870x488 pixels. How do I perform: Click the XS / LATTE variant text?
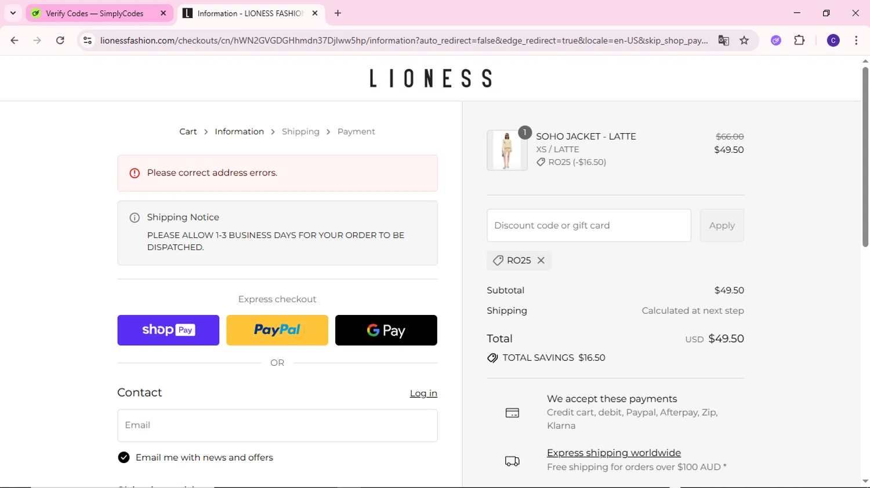pos(557,149)
